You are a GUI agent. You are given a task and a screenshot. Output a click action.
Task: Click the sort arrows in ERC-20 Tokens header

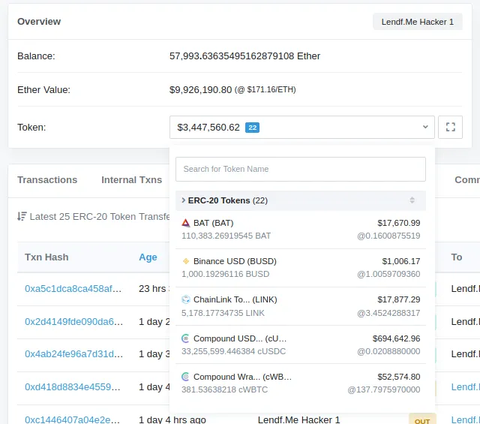tap(412, 200)
